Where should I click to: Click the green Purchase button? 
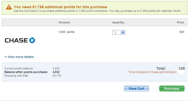click(x=172, y=88)
